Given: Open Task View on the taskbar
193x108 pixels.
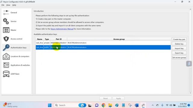Looking at the screenshot, I should tap(90, 105).
